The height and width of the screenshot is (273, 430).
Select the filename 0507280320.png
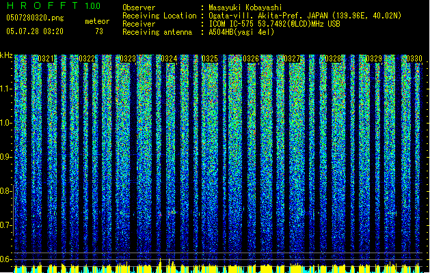coord(35,18)
